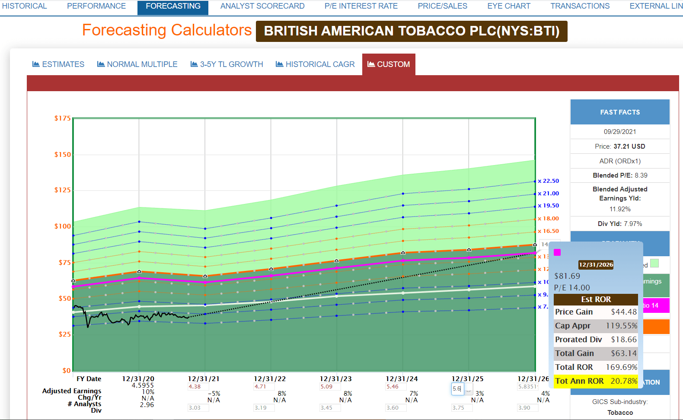This screenshot has height=420, width=683.
Task: Click the Custom tab chart icon
Action: click(371, 64)
